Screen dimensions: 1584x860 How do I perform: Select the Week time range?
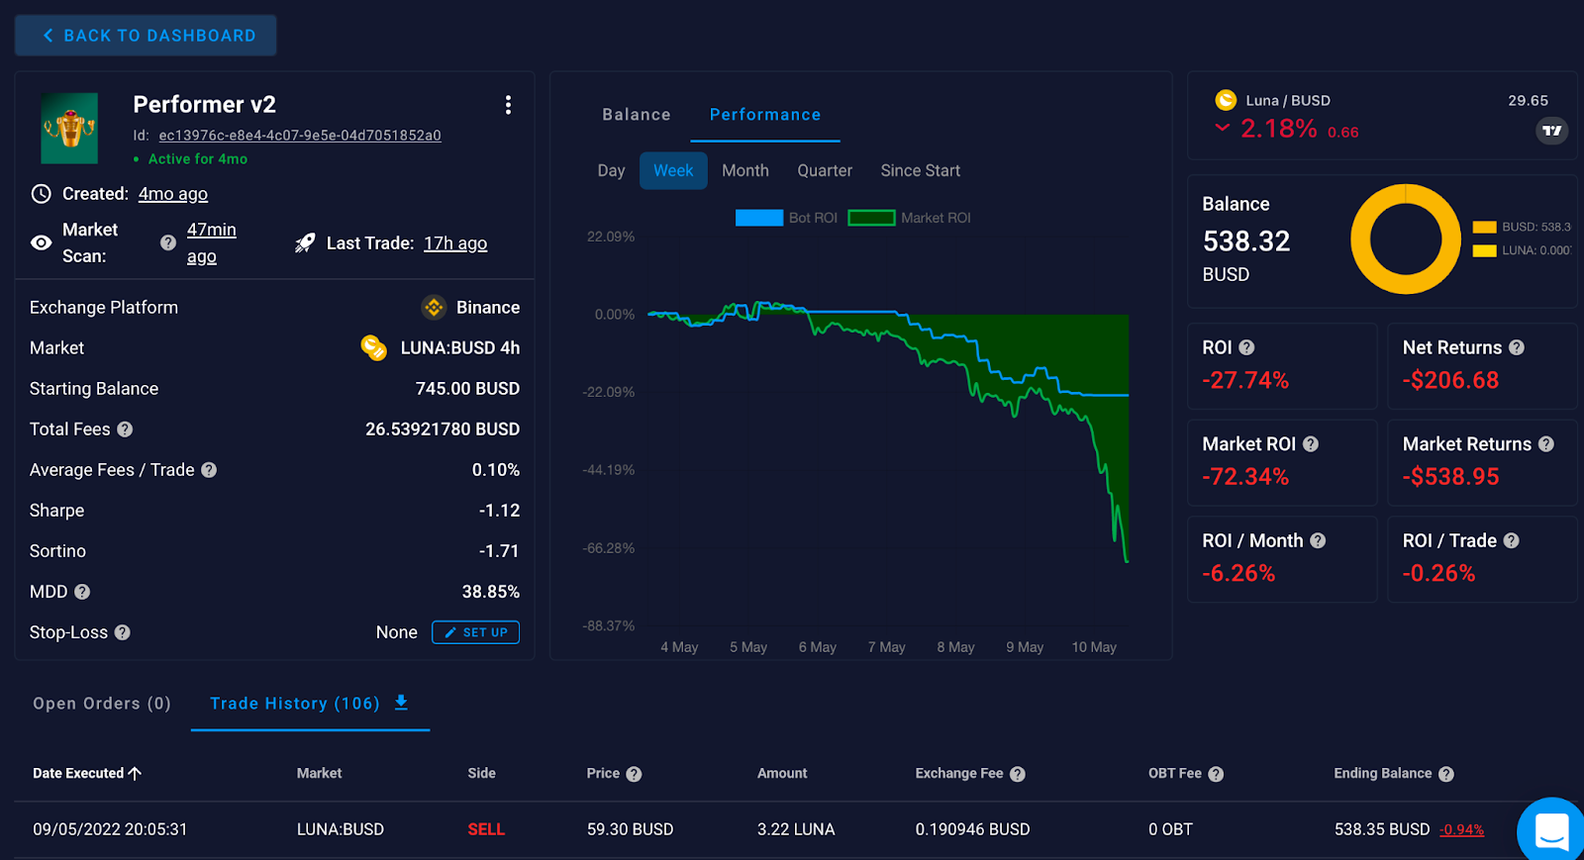pos(673,170)
